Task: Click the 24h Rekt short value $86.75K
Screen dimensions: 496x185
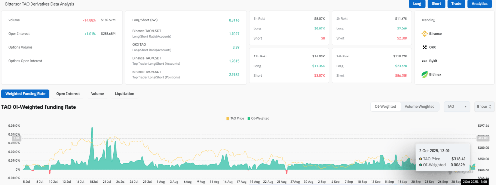Action: [x=401, y=75]
